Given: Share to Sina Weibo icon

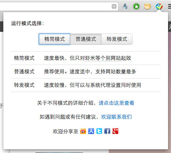Looking at the screenshot, I should [x=83, y=131].
